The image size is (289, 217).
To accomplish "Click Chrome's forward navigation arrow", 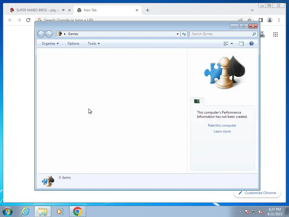I will click(19, 20).
